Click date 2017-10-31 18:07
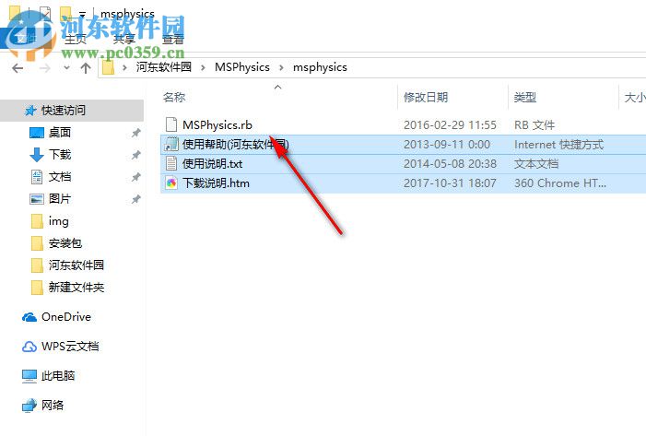646x436 pixels. [450, 183]
